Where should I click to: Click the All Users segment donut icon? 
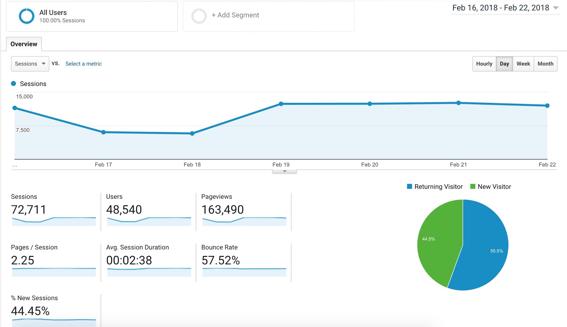27,16
